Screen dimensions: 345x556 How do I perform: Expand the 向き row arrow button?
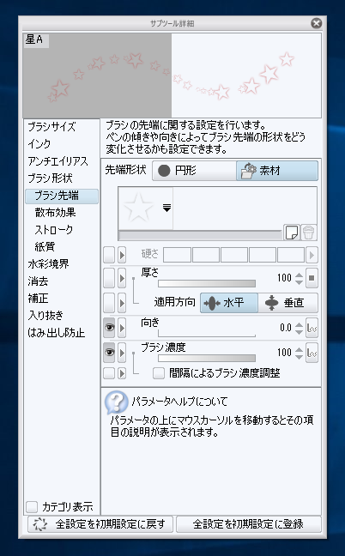coord(122,328)
